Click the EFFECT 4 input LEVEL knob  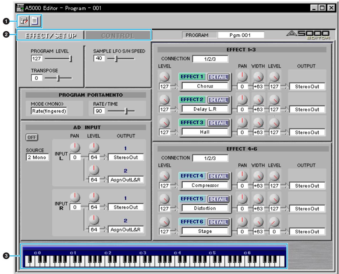click(x=164, y=176)
